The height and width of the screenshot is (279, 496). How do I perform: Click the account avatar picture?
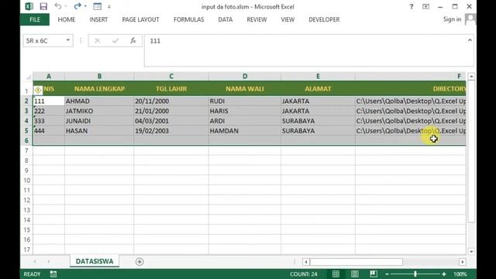click(470, 19)
